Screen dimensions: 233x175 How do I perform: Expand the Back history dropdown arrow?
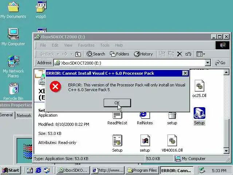pyautogui.click(x=58, y=54)
